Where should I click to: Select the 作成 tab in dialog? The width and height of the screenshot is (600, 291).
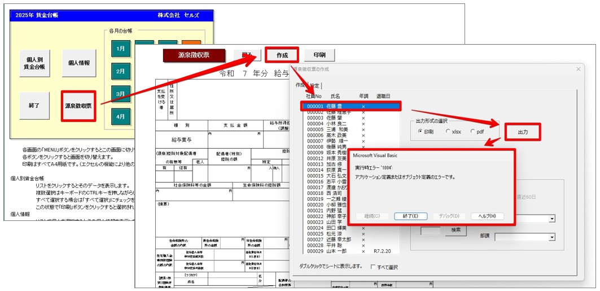click(x=301, y=85)
